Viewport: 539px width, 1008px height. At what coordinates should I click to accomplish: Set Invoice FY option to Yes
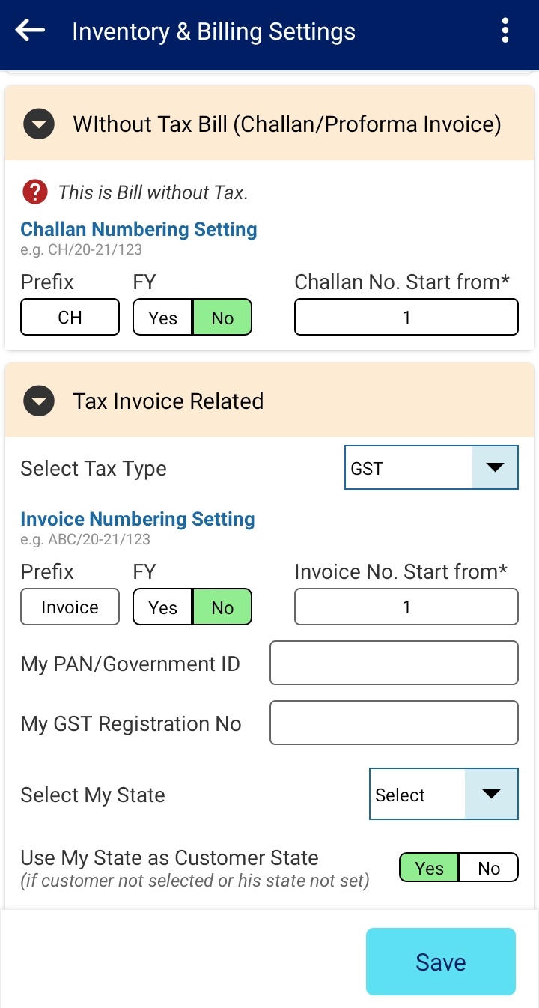[x=163, y=607]
